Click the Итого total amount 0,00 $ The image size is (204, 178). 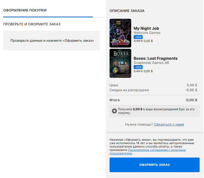(191, 100)
